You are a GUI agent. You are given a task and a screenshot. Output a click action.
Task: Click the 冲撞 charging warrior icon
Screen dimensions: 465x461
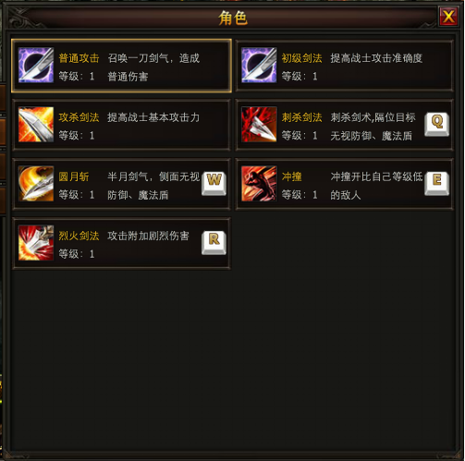coord(259,184)
